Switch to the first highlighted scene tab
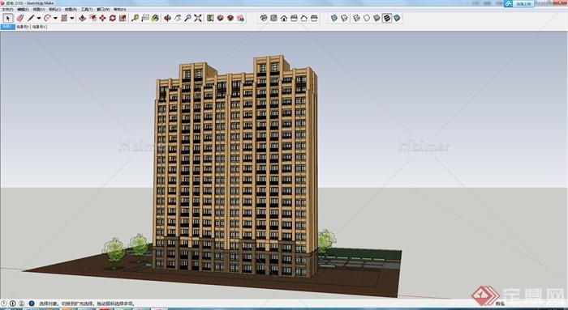 click(7, 27)
